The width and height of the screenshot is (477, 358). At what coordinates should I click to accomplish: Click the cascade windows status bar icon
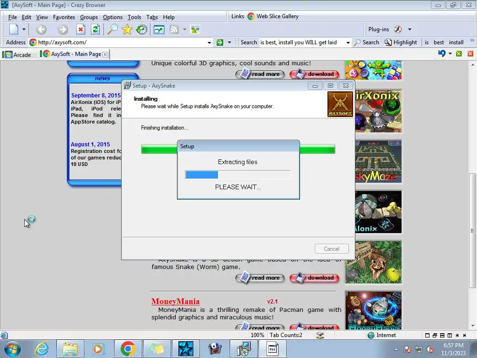(x=435, y=336)
